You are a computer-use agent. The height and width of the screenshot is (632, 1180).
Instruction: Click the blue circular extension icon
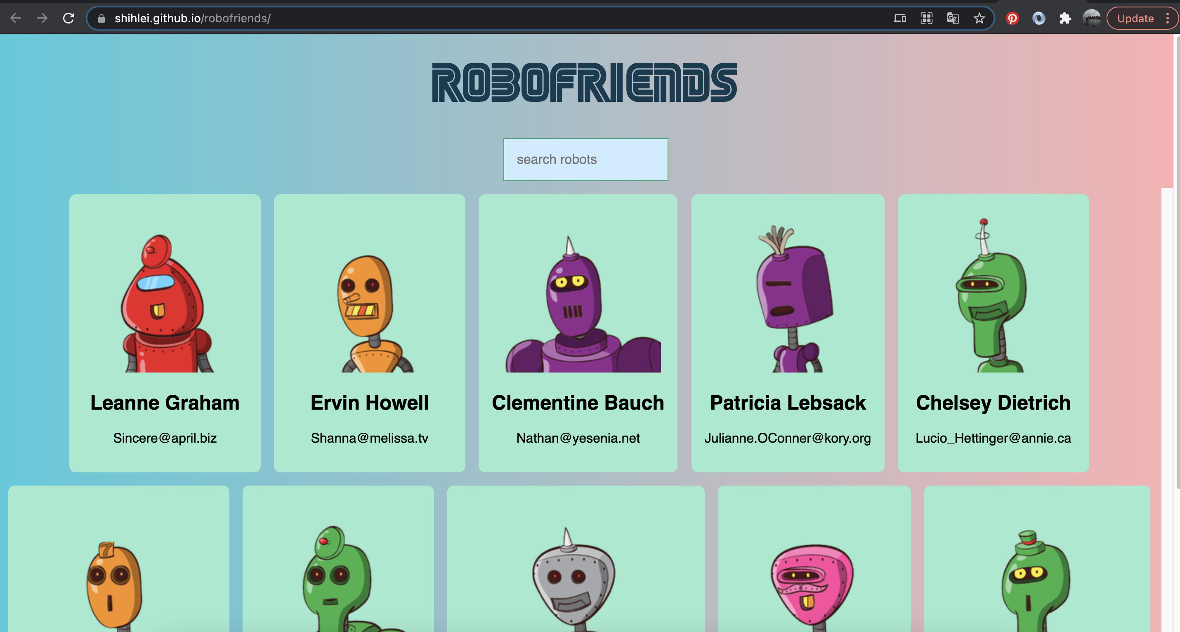click(x=1039, y=18)
